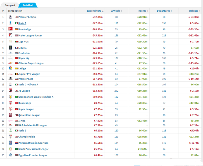Switch to the Compact tab

pos(10,5)
